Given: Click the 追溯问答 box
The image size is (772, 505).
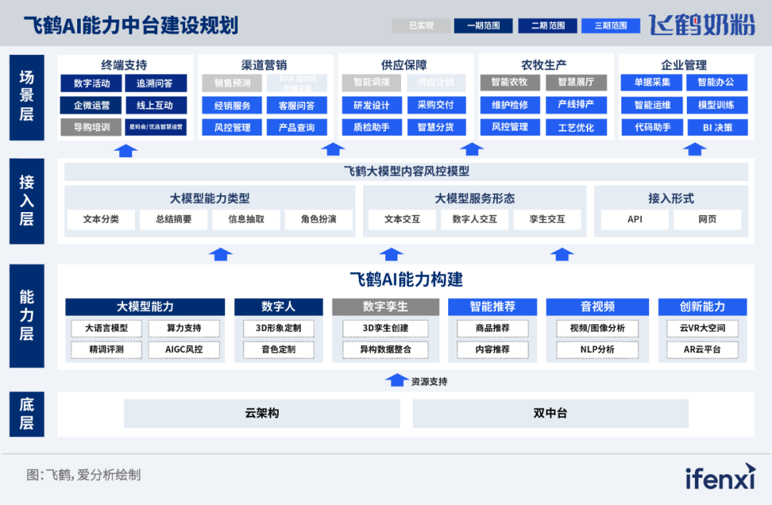Looking at the screenshot, I should [156, 83].
